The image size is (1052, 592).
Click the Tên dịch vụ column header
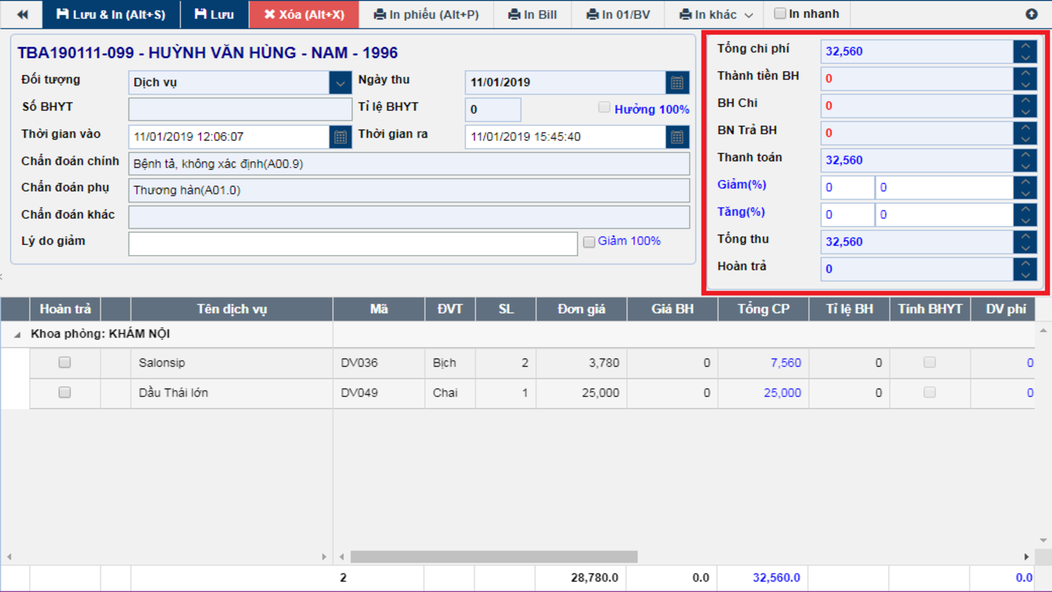click(232, 309)
